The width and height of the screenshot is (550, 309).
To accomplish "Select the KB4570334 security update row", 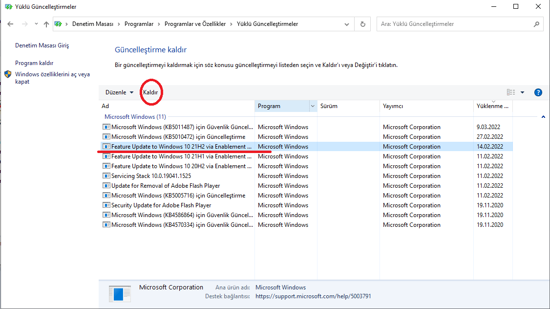I will pyautogui.click(x=307, y=225).
